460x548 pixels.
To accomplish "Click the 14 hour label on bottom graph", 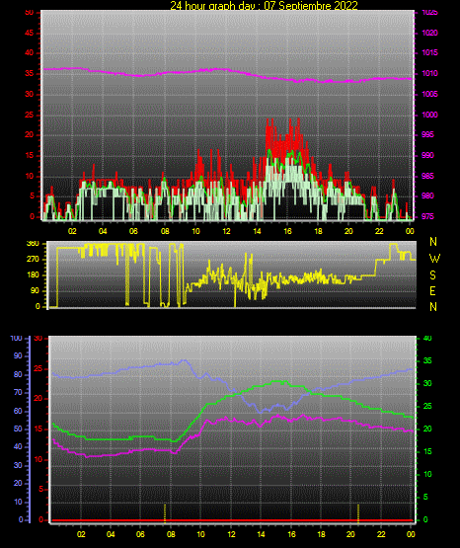I will click(262, 534).
